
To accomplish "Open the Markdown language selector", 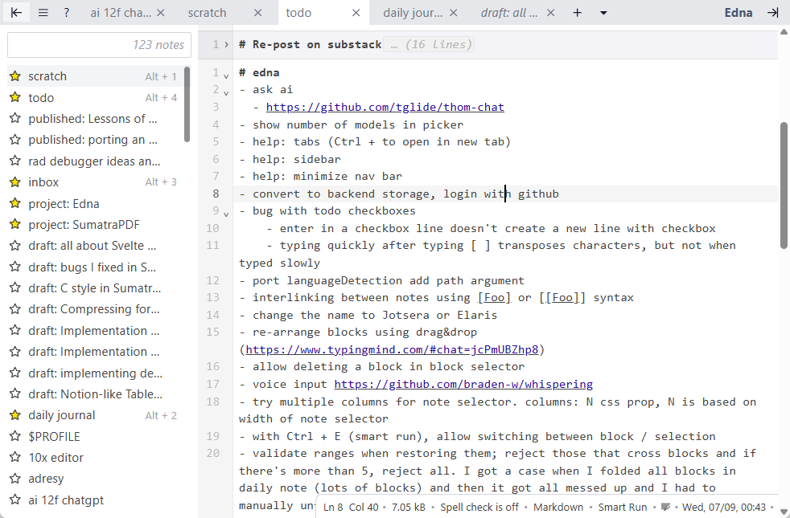I will point(558,507).
